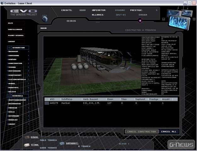
Task: Click the Titan: resource link
Action: (35, 145)
